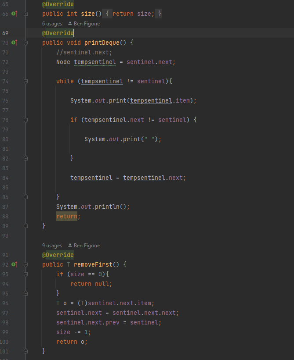
Task: Click the underlined tempsentinel declaration on line 72
Action: [95, 62]
